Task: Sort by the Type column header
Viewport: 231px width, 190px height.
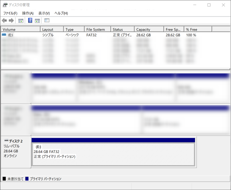Action: (74, 29)
